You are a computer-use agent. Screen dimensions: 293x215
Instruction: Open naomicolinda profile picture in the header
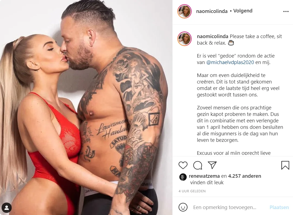click(185, 11)
